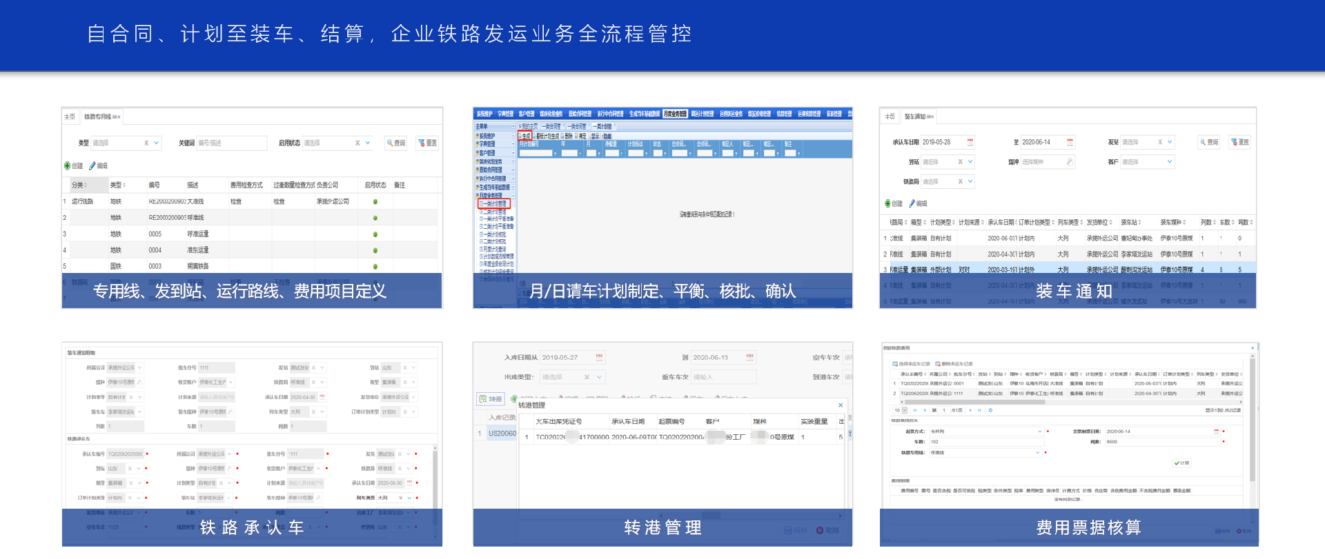This screenshot has width=1325, height=559.
Task: Click the 重置 reset filter icon in 装车通知 panel
Action: 1239,142
